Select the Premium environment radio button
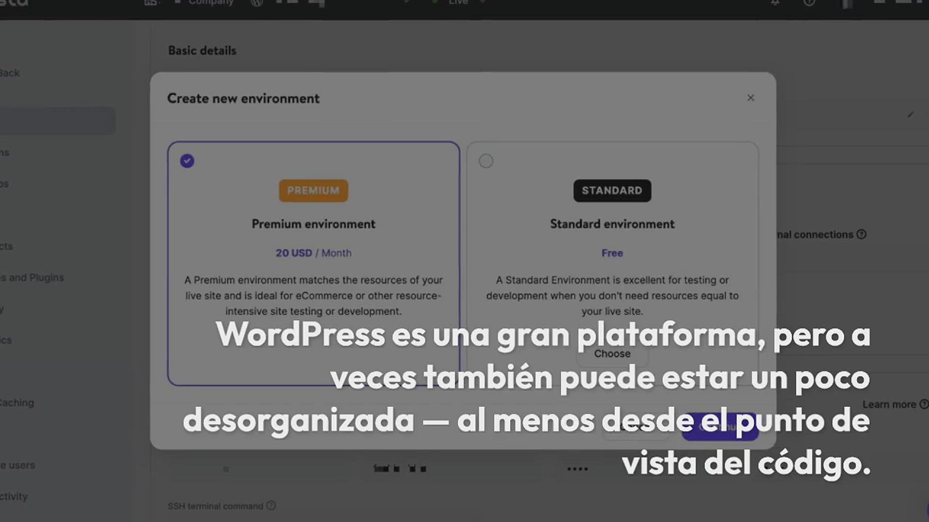Viewport: 929px width, 522px height. click(x=187, y=161)
